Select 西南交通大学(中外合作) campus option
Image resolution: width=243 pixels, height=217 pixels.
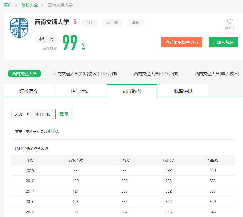(x=156, y=74)
